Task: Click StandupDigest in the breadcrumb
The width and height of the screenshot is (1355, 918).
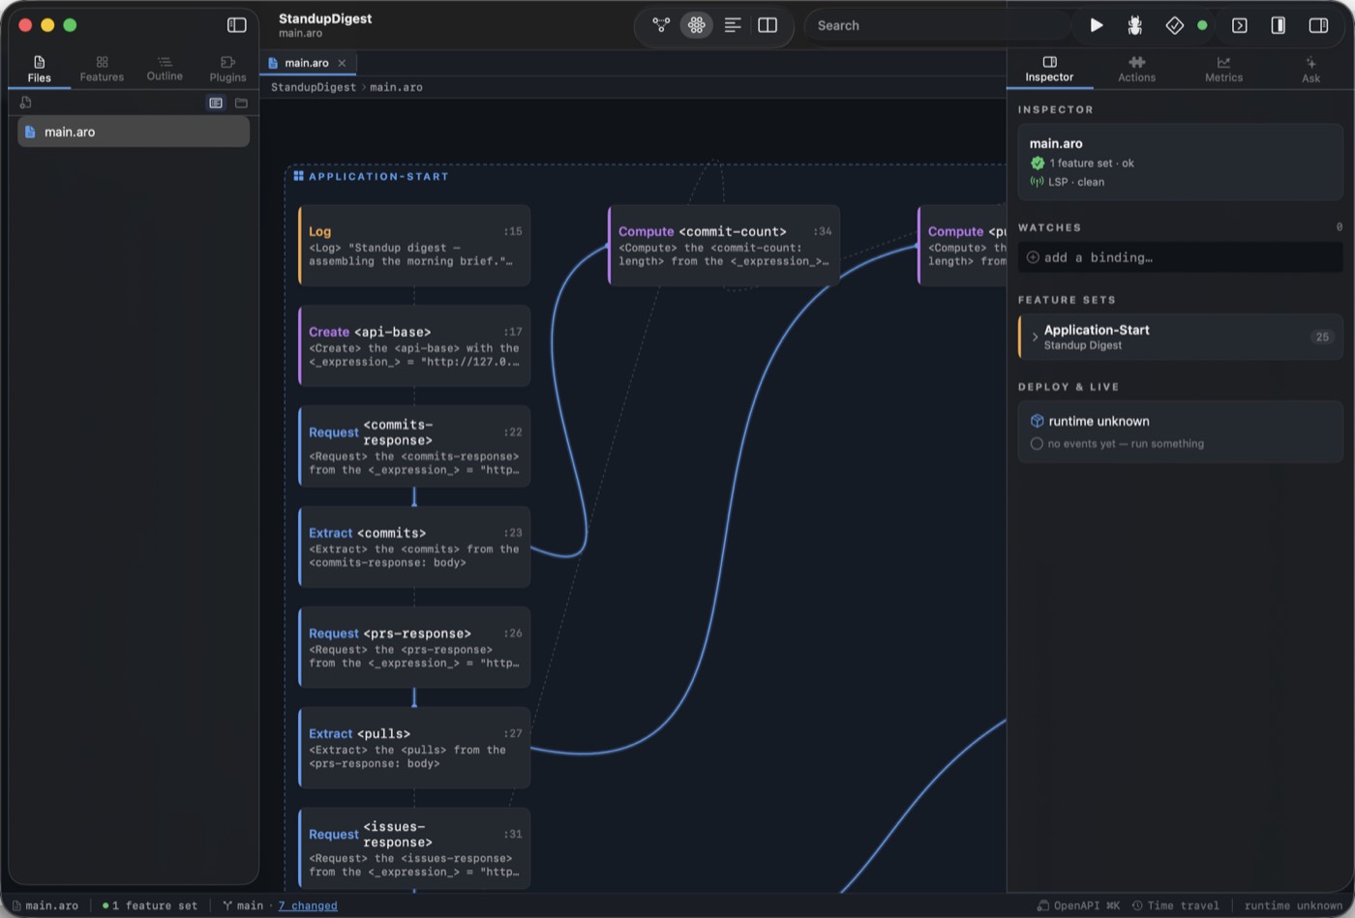Action: tap(313, 87)
